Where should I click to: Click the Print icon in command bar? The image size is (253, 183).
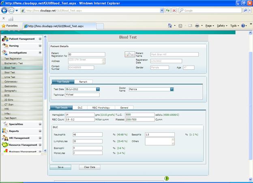point(197,26)
